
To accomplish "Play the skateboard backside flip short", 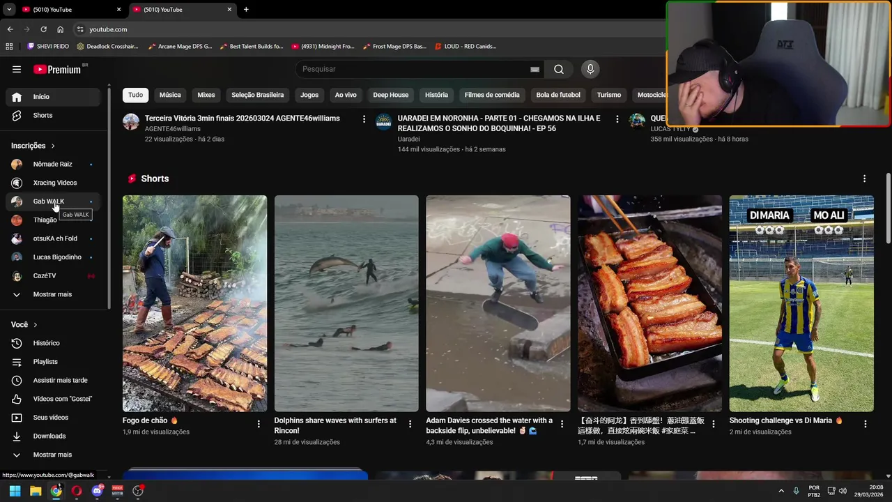I will point(498,303).
